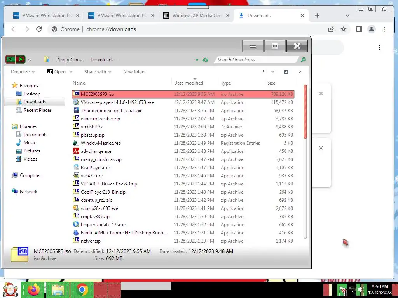This screenshot has width=398, height=298.
Task: Open the Organize menu
Action: click(23, 72)
